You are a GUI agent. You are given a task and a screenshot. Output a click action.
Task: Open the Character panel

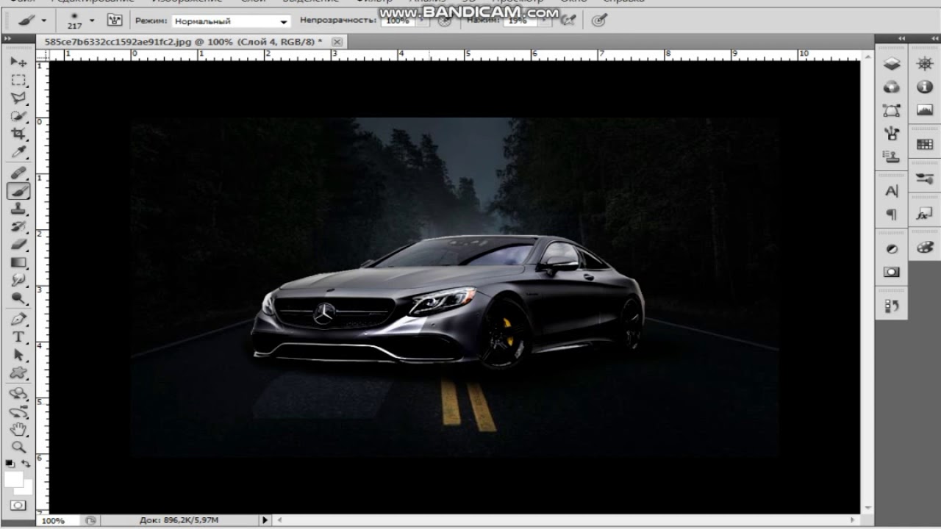[892, 191]
